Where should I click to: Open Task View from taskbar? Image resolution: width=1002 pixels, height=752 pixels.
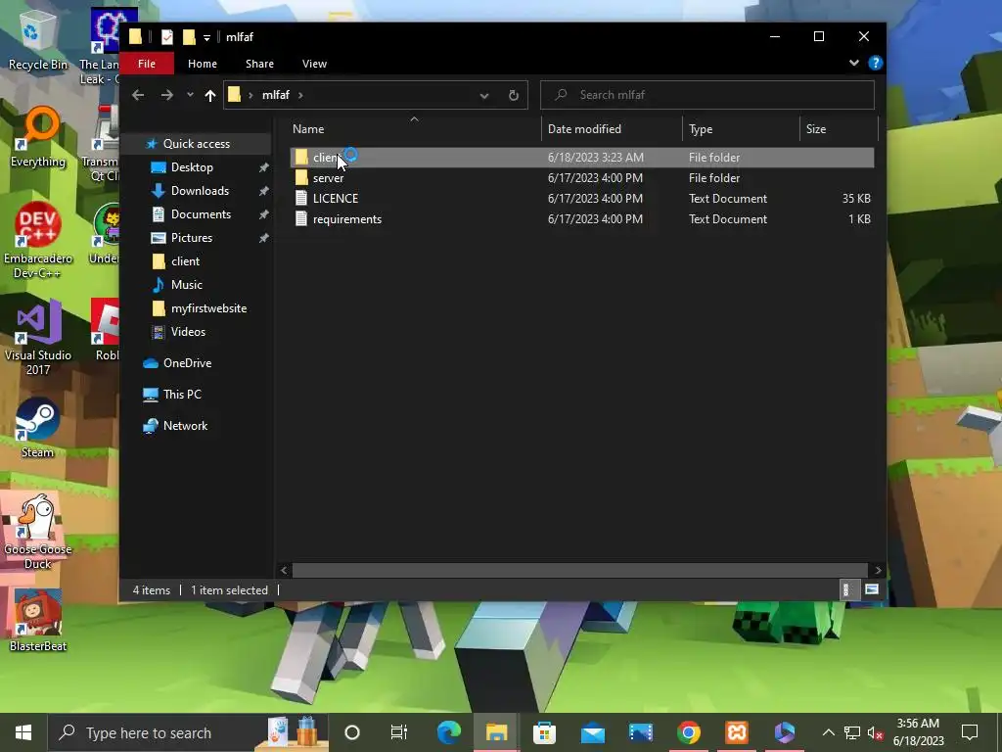[399, 732]
